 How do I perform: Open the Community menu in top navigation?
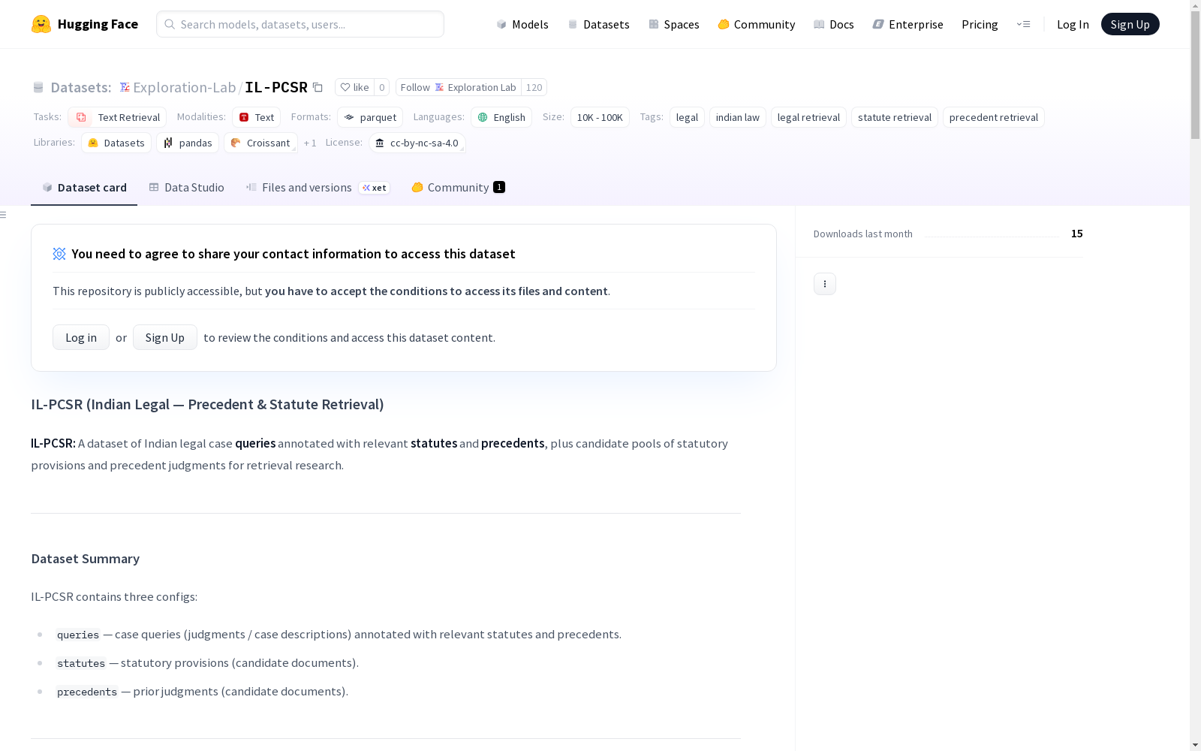coord(756,24)
